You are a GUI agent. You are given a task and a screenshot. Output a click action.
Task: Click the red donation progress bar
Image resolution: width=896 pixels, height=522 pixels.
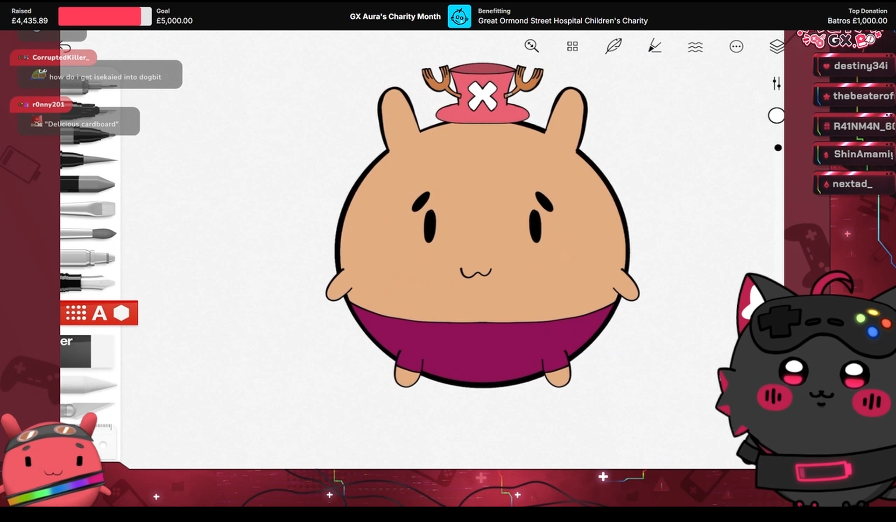point(105,16)
